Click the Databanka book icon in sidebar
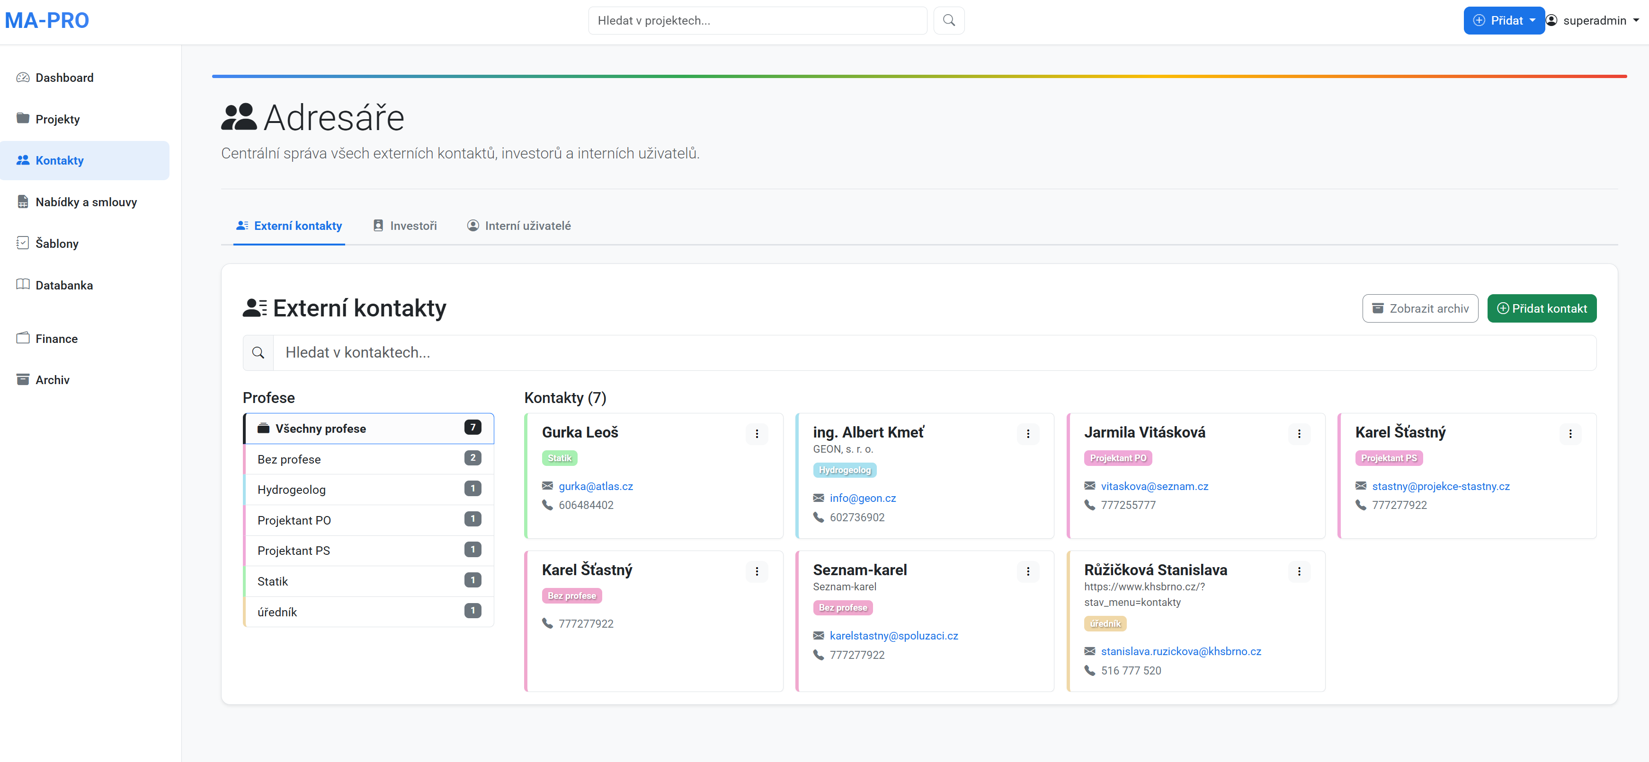 [x=23, y=285]
